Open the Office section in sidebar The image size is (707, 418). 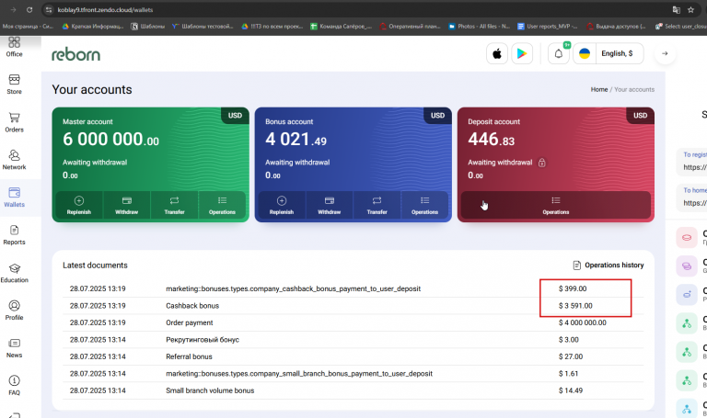point(14,47)
